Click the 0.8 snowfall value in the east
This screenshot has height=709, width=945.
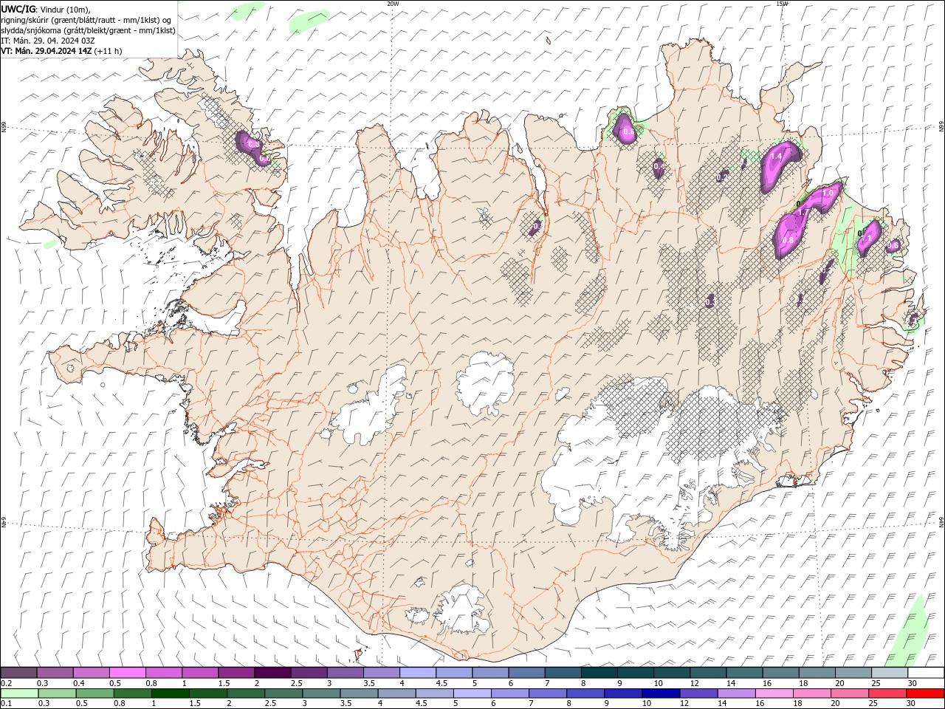coord(788,240)
